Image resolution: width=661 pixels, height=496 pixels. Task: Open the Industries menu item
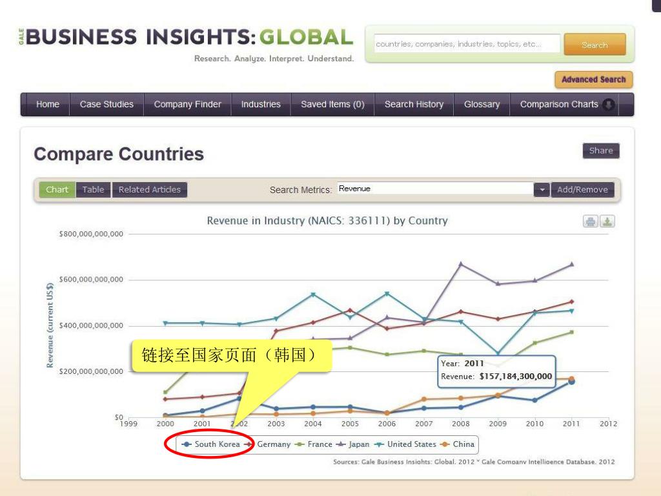[261, 104]
